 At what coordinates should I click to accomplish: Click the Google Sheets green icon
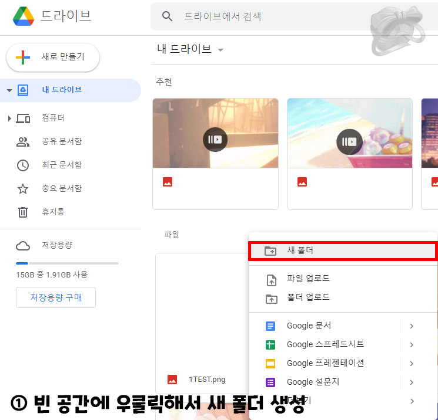tap(270, 345)
